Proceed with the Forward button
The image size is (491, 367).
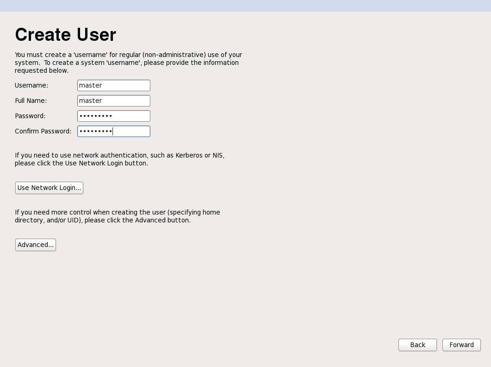pyautogui.click(x=461, y=345)
